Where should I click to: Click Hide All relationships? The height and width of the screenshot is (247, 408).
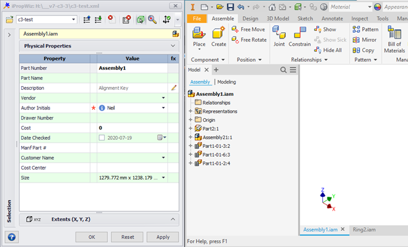tap(328, 50)
